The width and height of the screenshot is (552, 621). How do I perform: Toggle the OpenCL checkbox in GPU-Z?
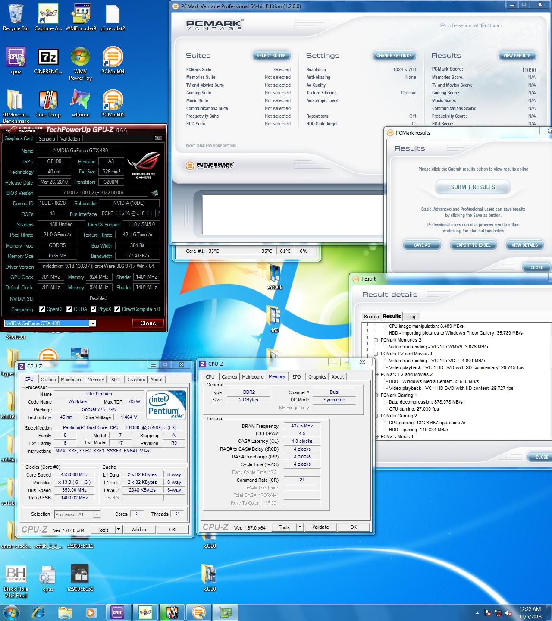click(42, 309)
